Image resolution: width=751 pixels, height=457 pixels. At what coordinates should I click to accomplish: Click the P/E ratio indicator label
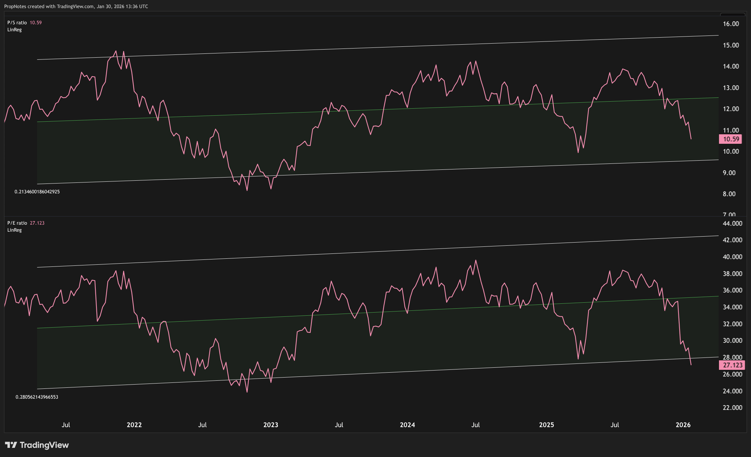(17, 223)
